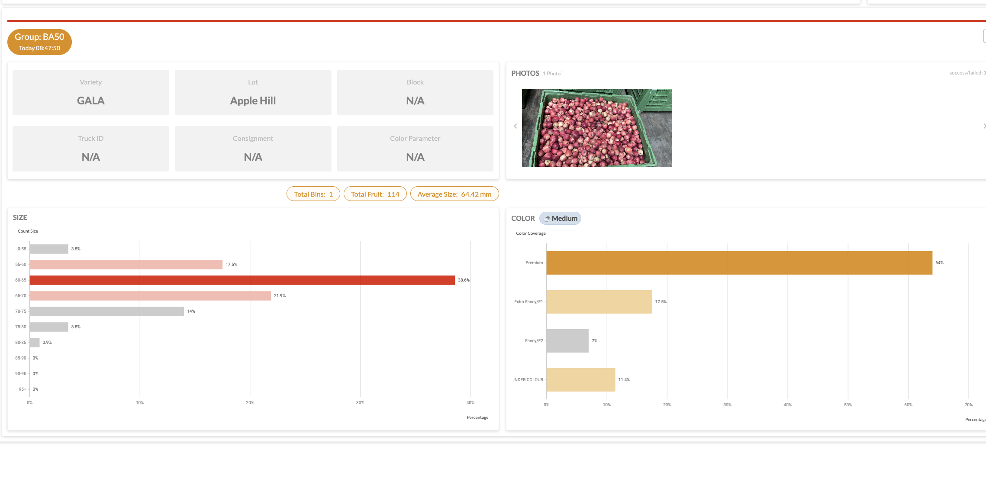Viewport: 986px width, 489px height.
Task: Select the Consignment card
Action: click(253, 149)
